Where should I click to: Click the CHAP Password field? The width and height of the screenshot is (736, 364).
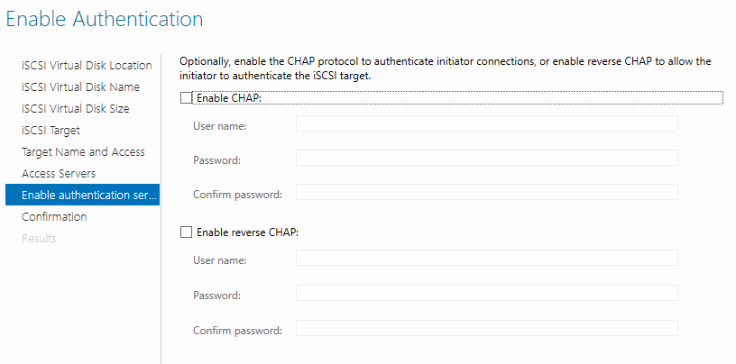coord(487,158)
